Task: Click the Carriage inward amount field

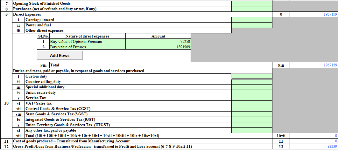Action: coord(252,20)
